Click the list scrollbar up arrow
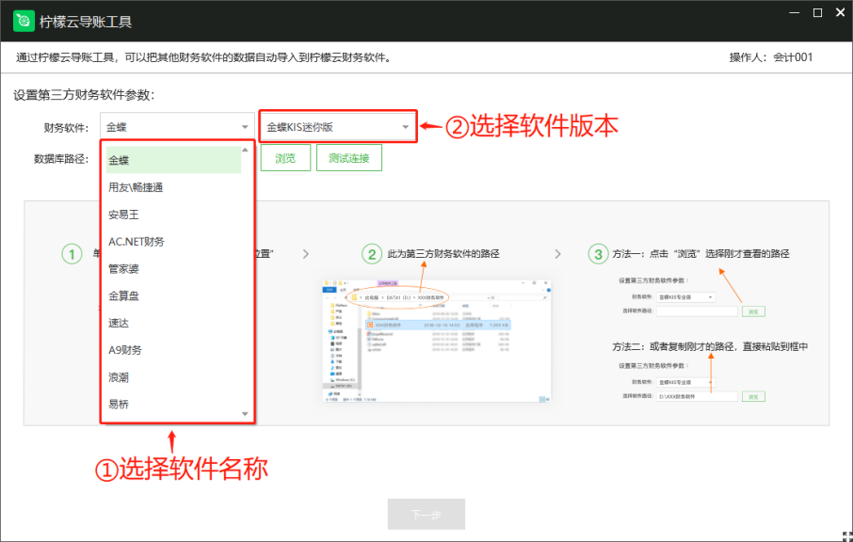The width and height of the screenshot is (853, 542). coord(246,150)
